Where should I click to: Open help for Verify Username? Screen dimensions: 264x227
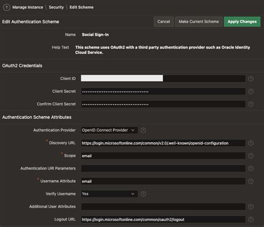point(143,194)
